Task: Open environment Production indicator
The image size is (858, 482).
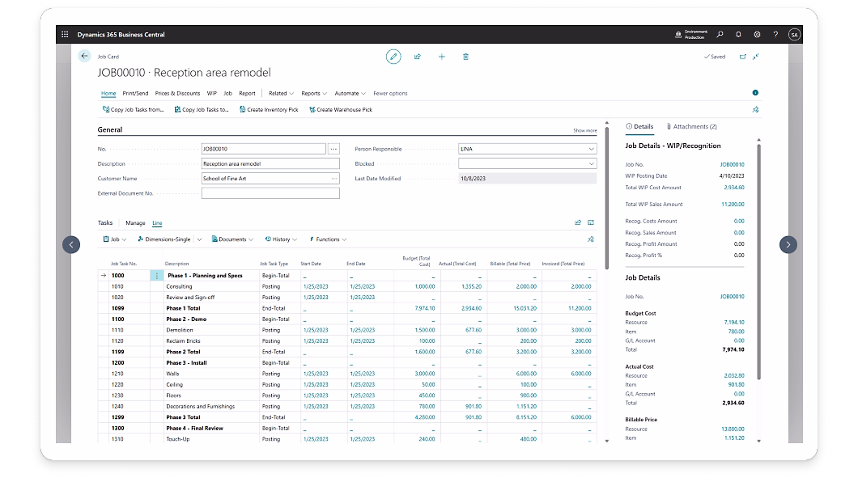Action: tap(691, 35)
